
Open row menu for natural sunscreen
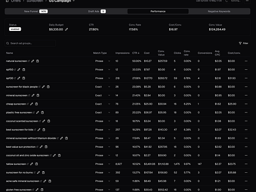tap(246, 61)
